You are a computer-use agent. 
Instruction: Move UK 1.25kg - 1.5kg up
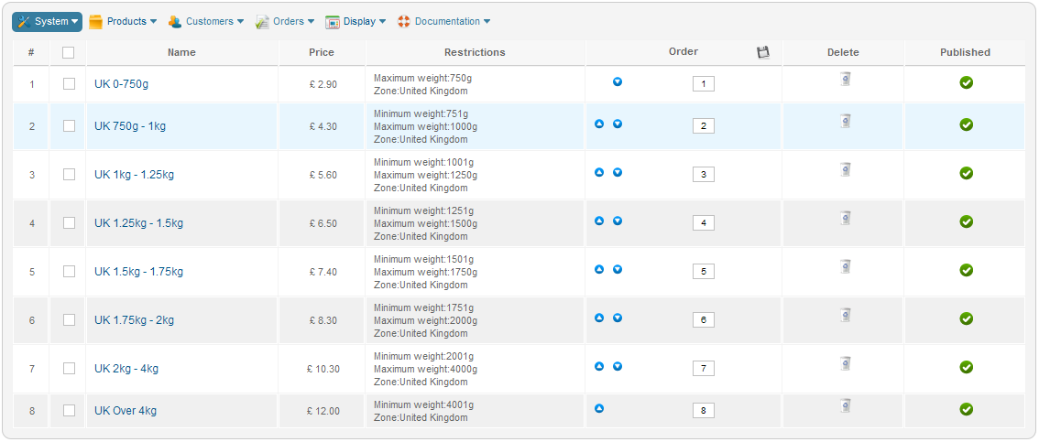[599, 221]
